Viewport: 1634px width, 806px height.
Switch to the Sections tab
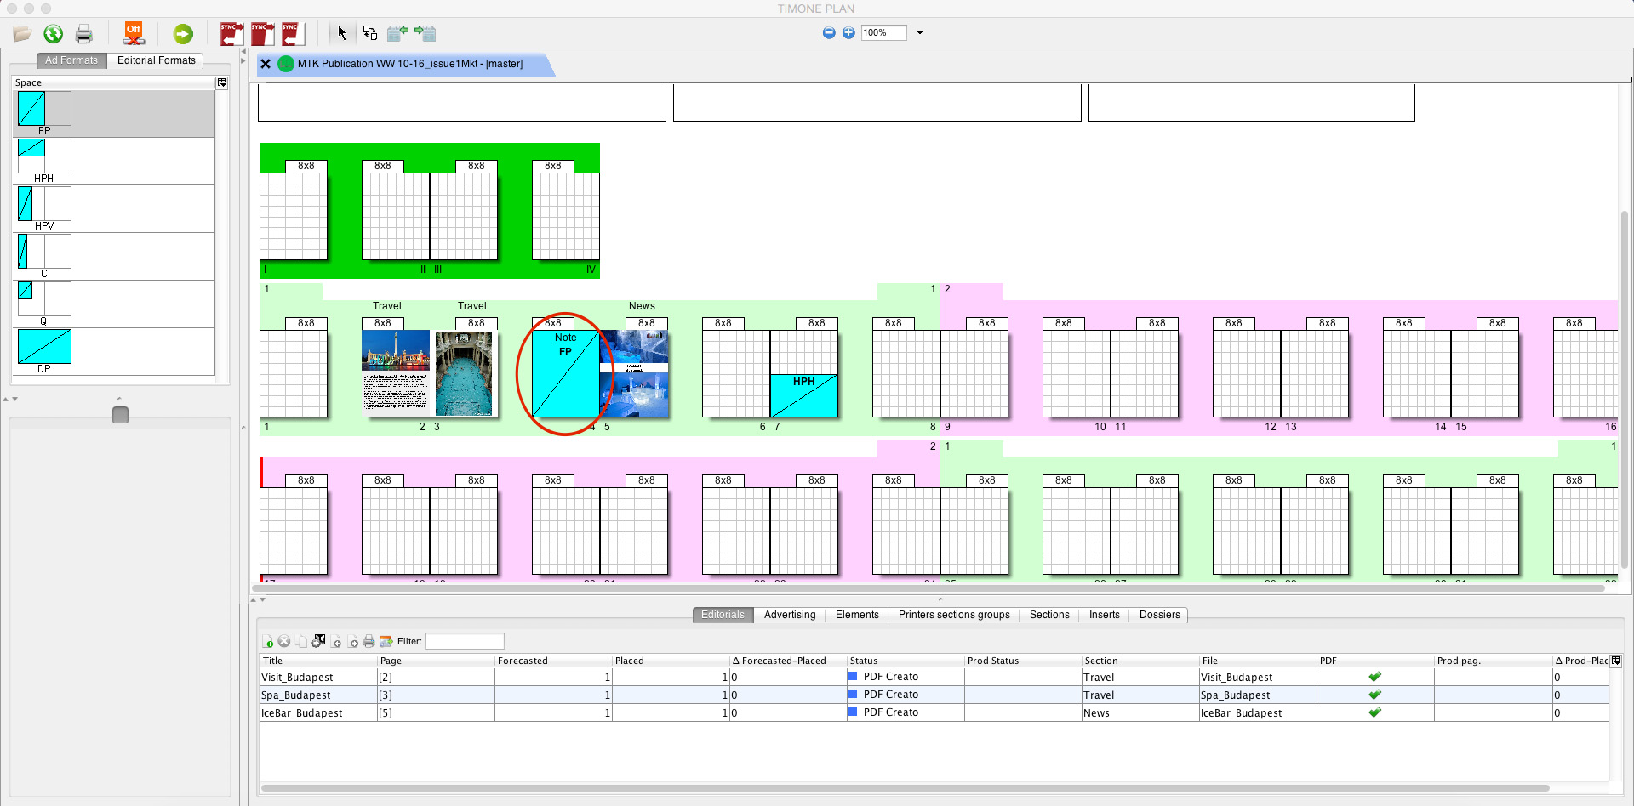click(1049, 615)
